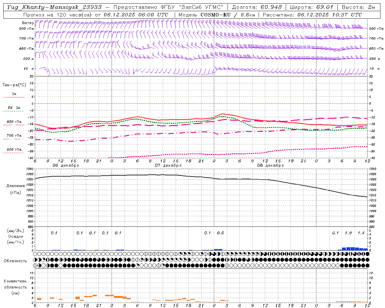The image size is (385, 308).
Task: Click the 700 гПа temperature legend entry
Action: pyautogui.click(x=14, y=135)
